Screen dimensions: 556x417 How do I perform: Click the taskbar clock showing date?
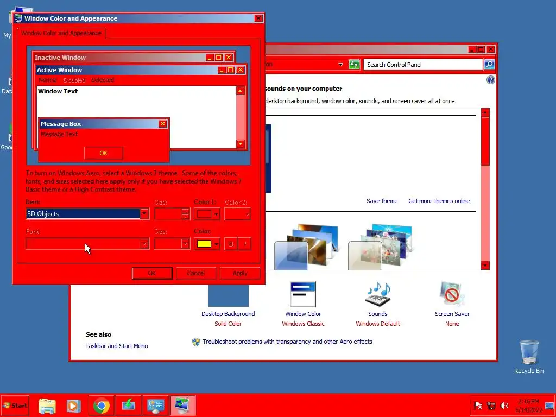point(529,406)
